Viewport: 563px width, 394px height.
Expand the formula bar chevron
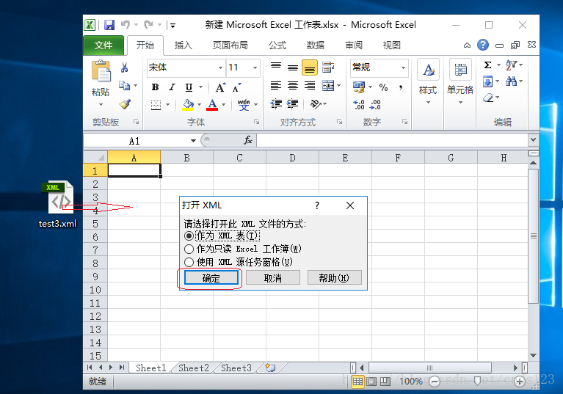click(533, 139)
